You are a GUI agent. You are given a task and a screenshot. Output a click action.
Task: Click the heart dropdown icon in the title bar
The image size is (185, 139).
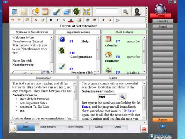click(5, 2)
